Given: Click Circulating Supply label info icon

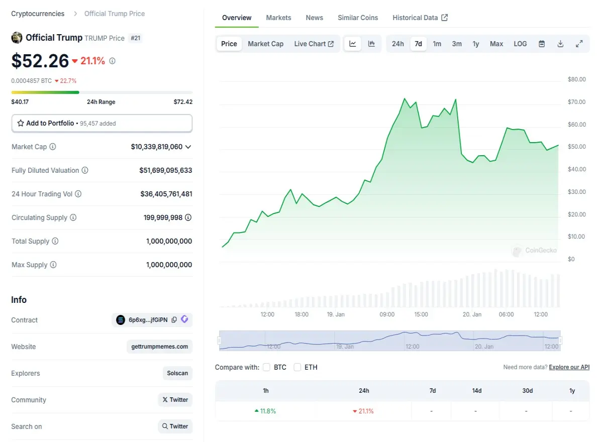Looking at the screenshot, I should click(x=73, y=217).
